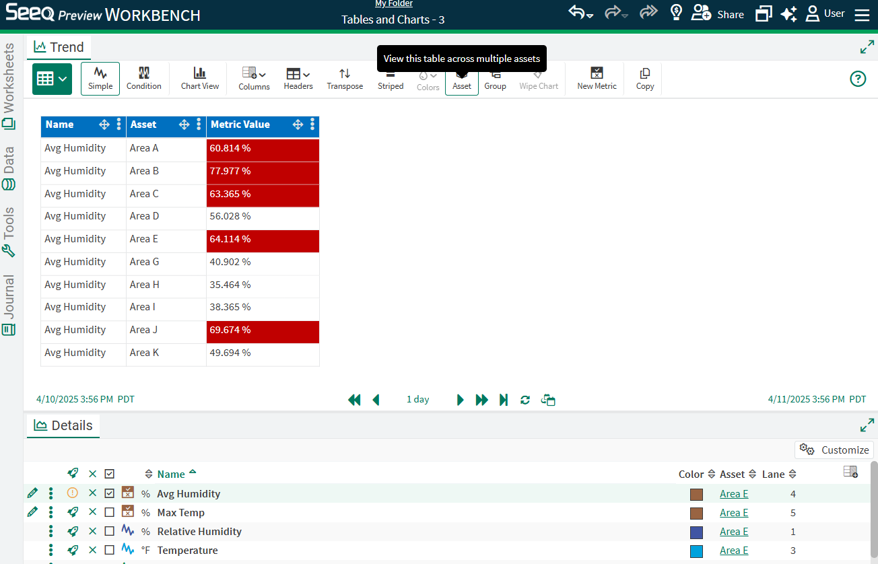This screenshot has width=878, height=564.
Task: Check the Max Temp checkbox
Action: pos(110,512)
